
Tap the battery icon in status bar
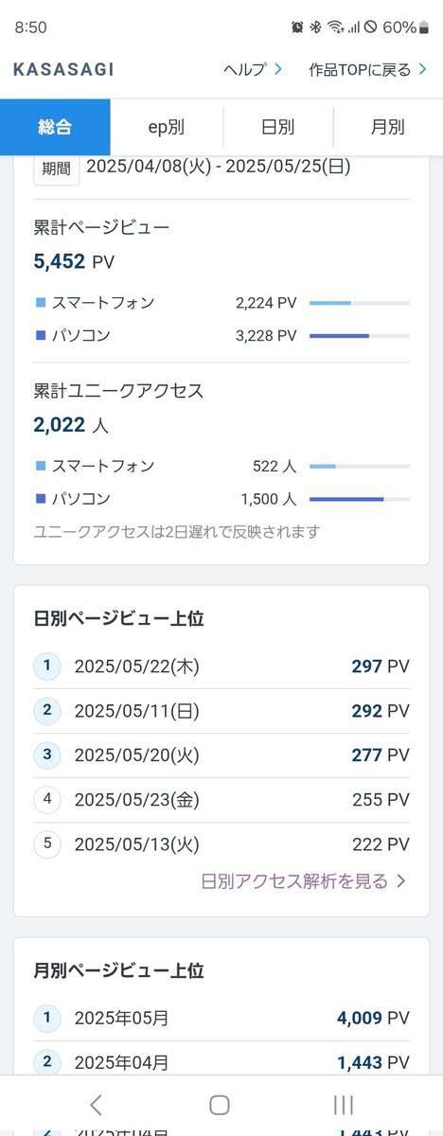424,27
